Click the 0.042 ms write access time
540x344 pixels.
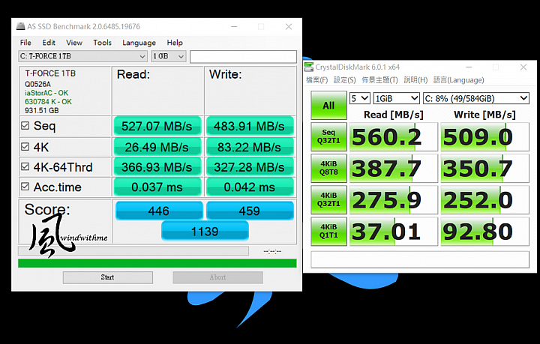pyautogui.click(x=250, y=187)
